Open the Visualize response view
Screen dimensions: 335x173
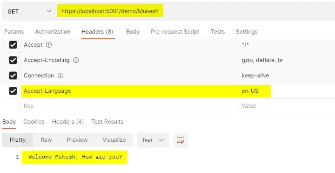tap(114, 140)
